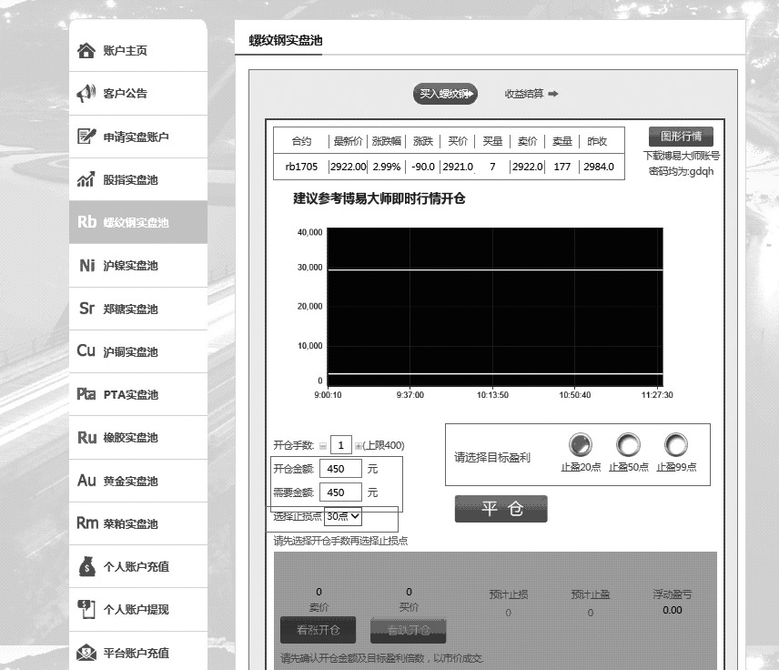Click the 密码均为:gdqh text

point(681,171)
